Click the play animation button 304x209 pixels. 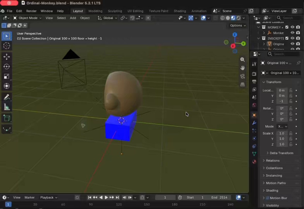click(106, 197)
